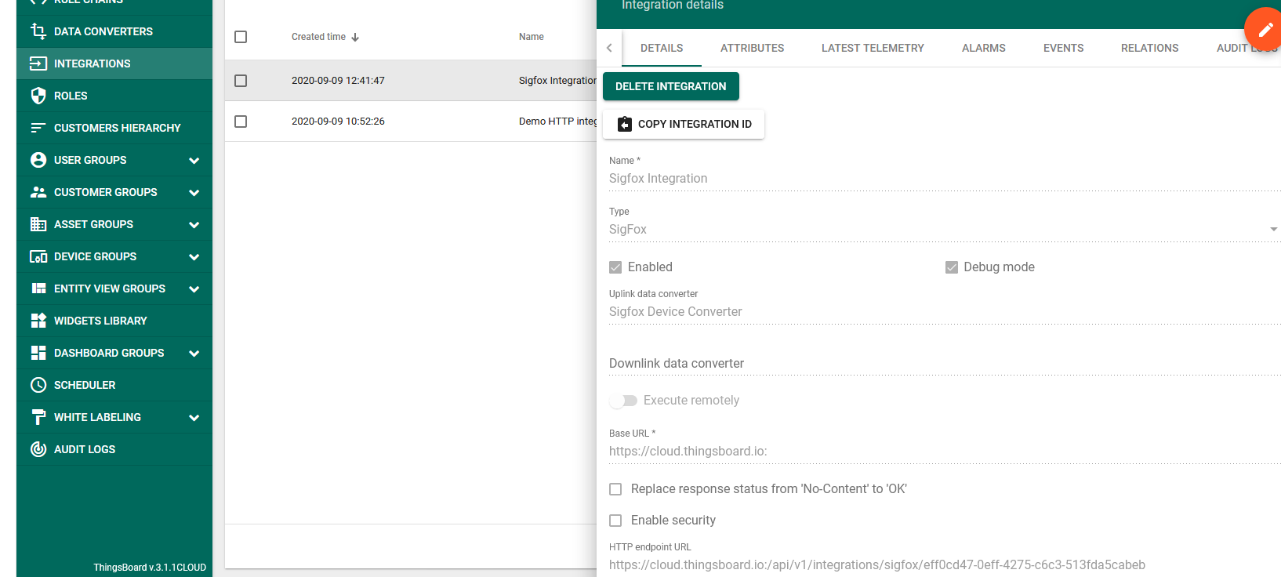
Task: Open the Type SigFox dropdown arrow
Action: [x=1273, y=230]
